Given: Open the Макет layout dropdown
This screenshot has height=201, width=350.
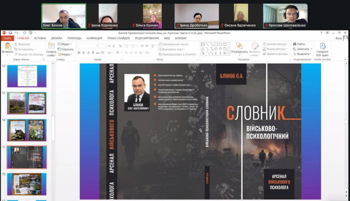Looking at the screenshot, I should tap(65, 44).
